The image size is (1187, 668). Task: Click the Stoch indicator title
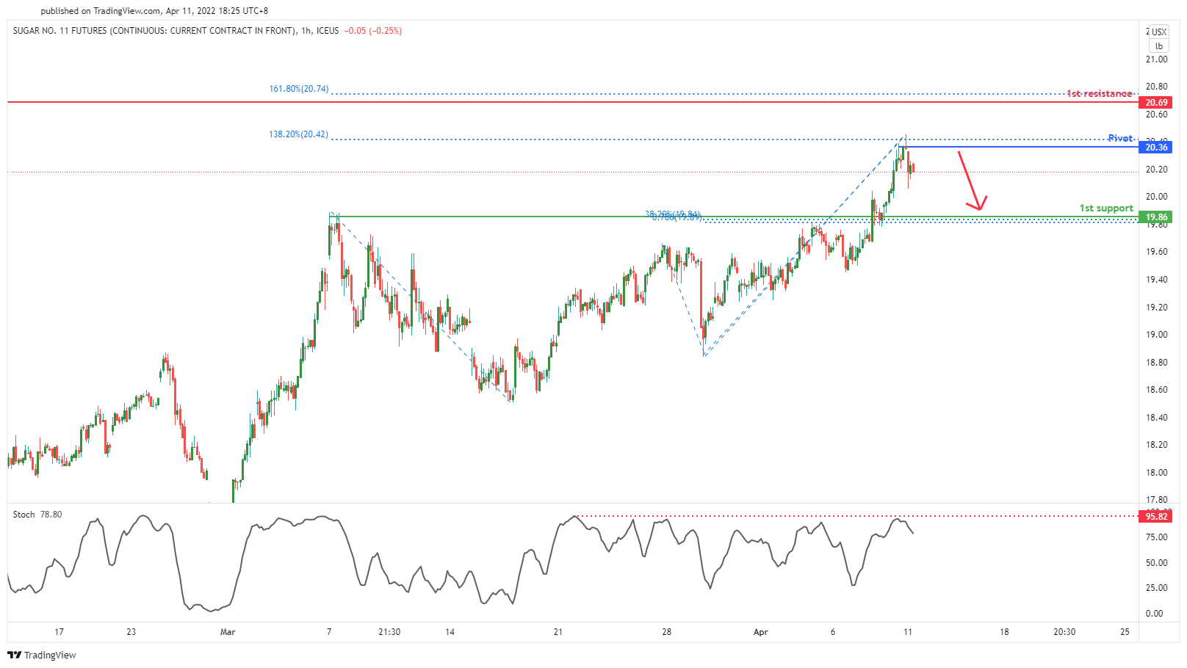tap(24, 515)
